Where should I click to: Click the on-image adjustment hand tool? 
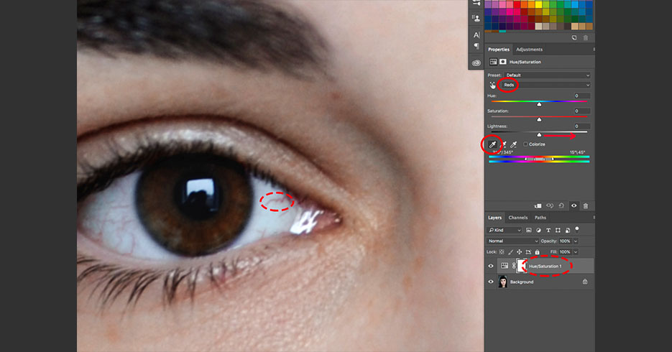492,85
